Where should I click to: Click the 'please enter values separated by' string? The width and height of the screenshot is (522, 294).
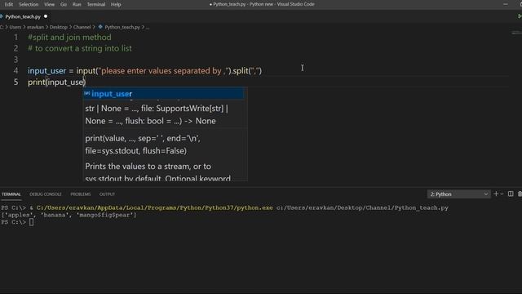162,71
